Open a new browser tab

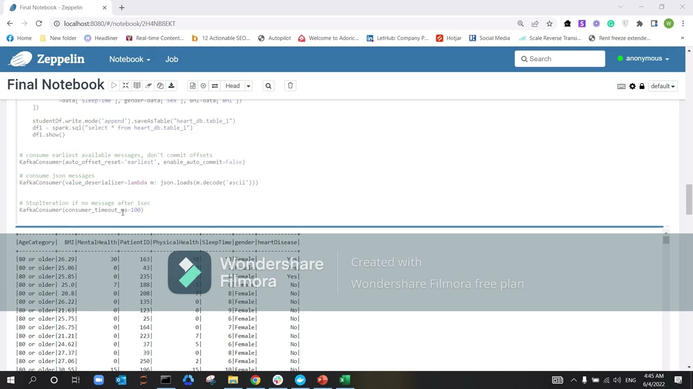point(121,7)
